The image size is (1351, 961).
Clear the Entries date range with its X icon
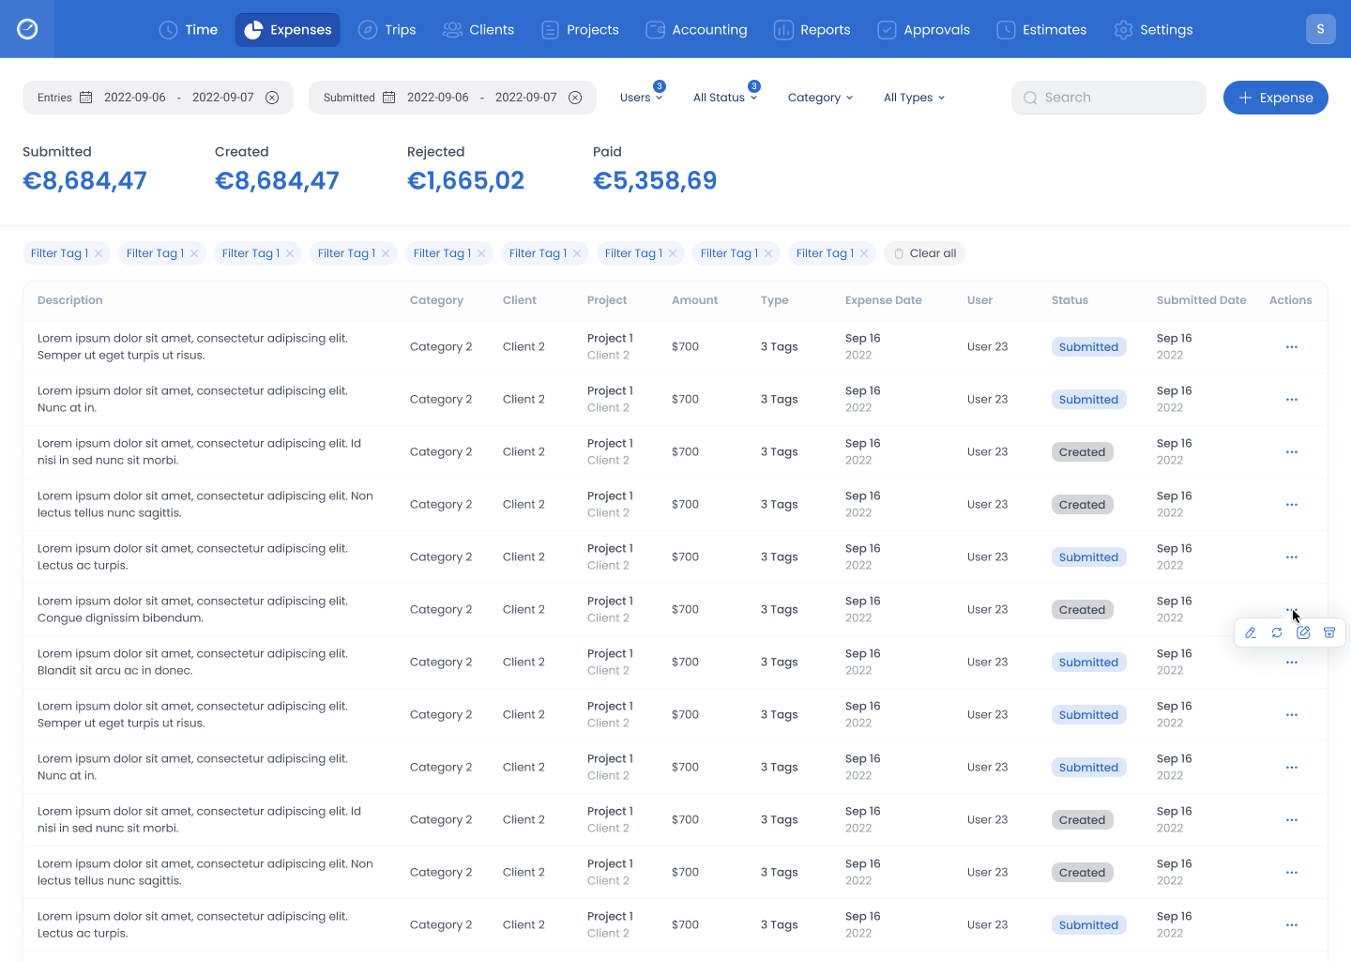pos(272,98)
